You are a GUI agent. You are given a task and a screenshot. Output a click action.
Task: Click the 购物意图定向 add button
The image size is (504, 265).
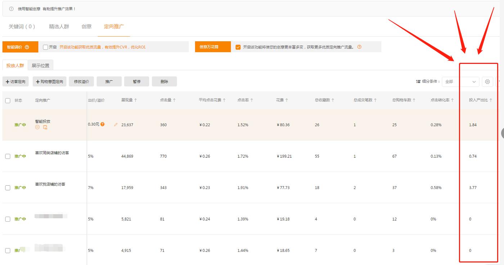tap(50, 82)
